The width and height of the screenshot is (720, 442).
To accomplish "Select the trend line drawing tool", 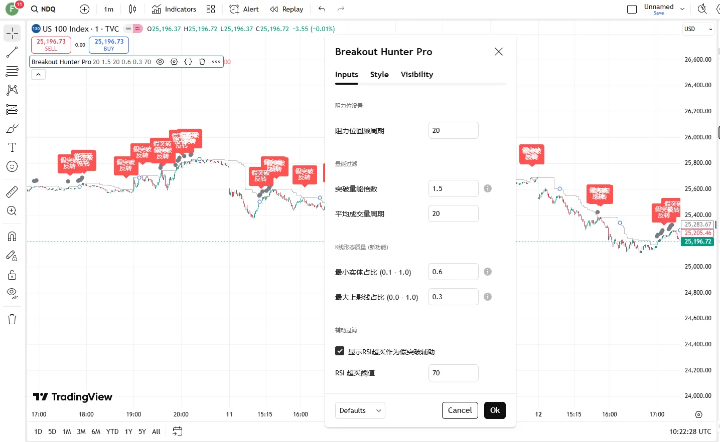I will tap(12, 52).
